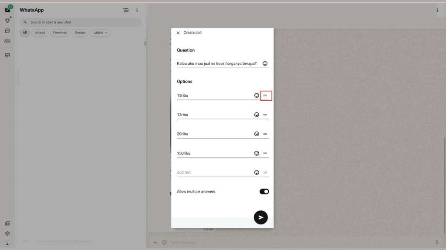Image resolution: width=446 pixels, height=250 pixels.
Task: Select the Favorites chat filter
Action: coord(60,33)
